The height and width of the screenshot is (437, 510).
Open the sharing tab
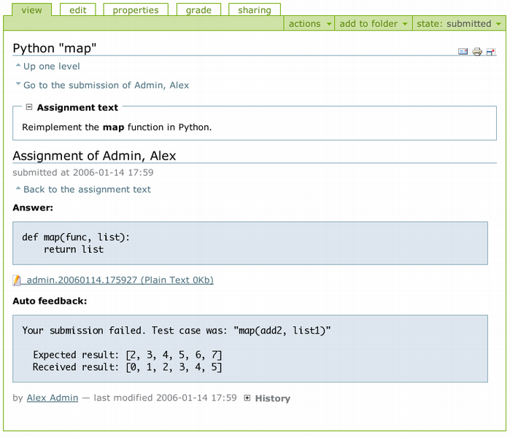(x=254, y=10)
